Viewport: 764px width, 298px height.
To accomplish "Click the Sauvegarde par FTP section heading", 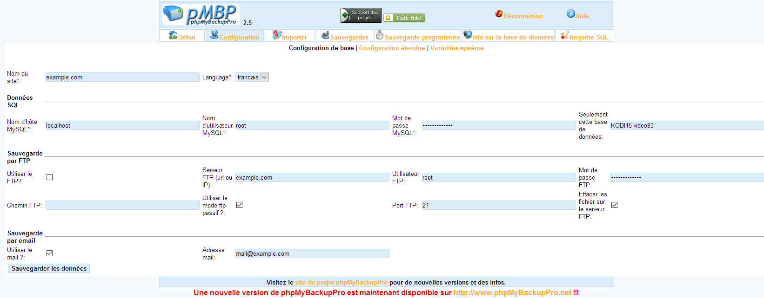I will pyautogui.click(x=25, y=157).
